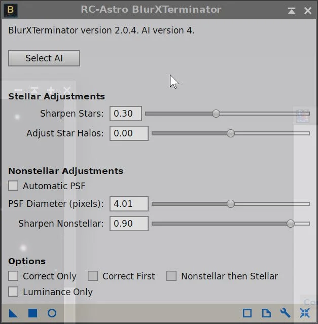Click the Sharpen Stars slider handle
This screenshot has width=318, height=324.
[216, 114]
